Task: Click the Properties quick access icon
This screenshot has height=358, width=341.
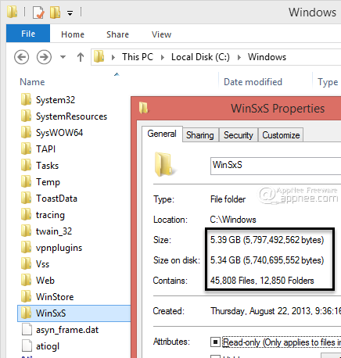Action: click(x=38, y=13)
